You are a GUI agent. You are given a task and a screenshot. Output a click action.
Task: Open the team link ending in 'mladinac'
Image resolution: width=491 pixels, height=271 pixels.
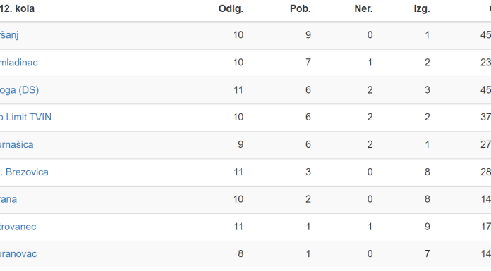coord(19,63)
